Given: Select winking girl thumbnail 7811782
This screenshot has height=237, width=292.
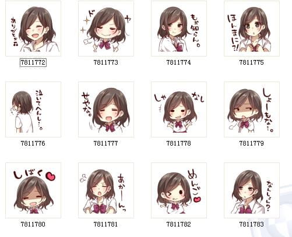Looking at the screenshot, I should point(179,190).
